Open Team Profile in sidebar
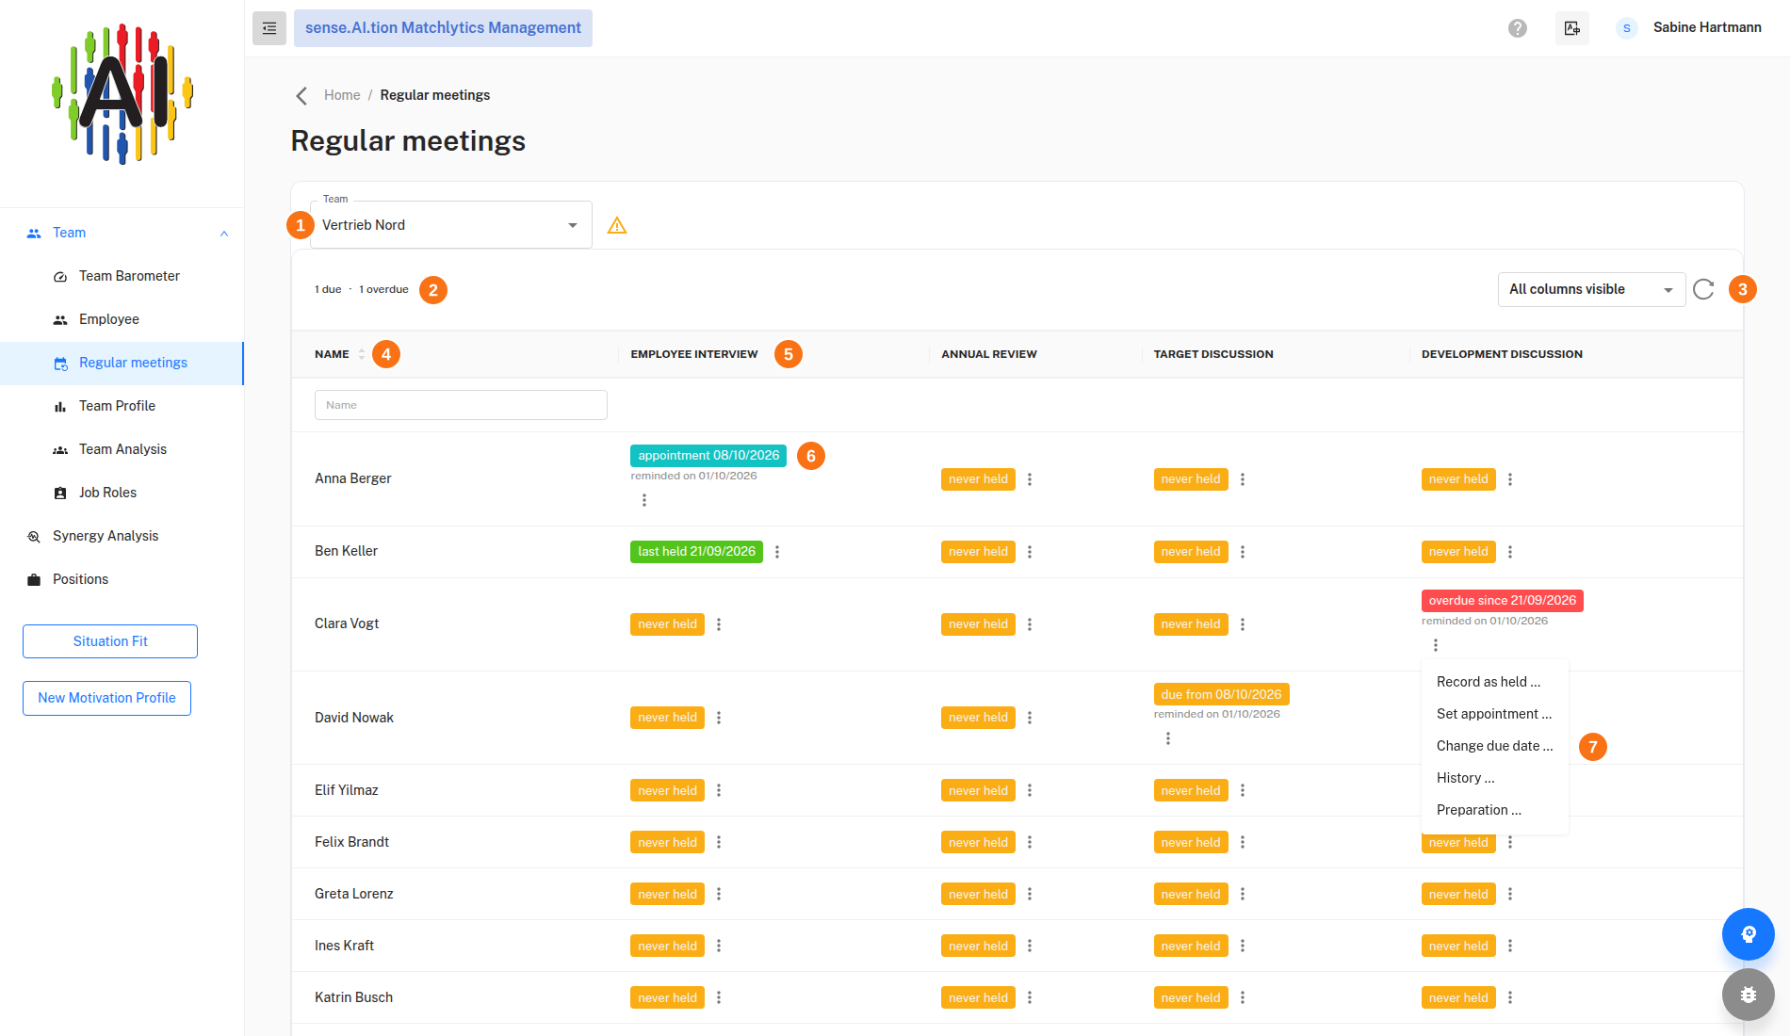 [122, 406]
